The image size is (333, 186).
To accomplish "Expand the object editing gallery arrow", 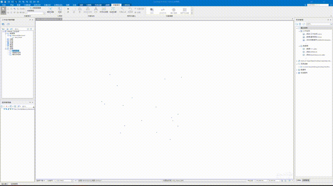I will tap(192, 13).
